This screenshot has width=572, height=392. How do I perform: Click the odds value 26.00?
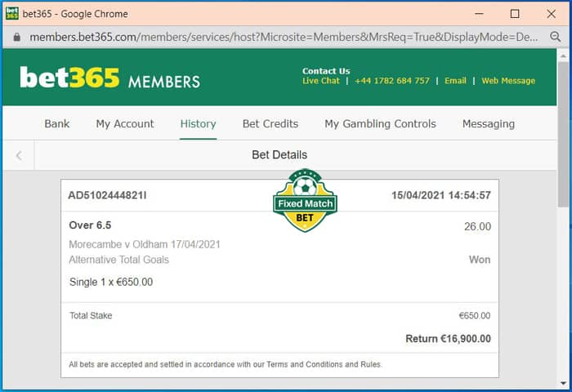(477, 226)
